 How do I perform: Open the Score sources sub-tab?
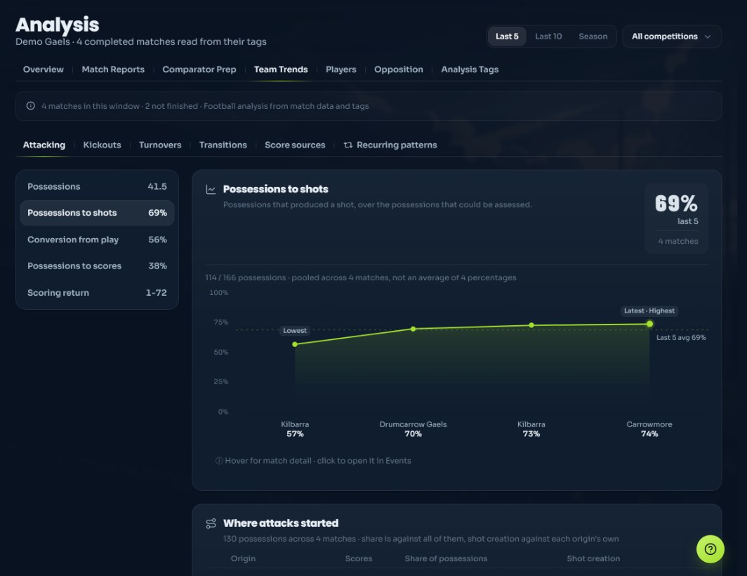pos(295,145)
